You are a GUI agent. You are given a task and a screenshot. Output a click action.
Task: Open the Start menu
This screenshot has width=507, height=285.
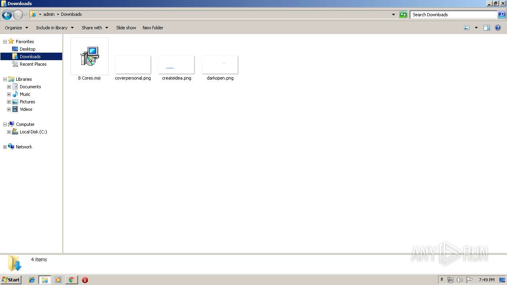pyautogui.click(x=11, y=279)
